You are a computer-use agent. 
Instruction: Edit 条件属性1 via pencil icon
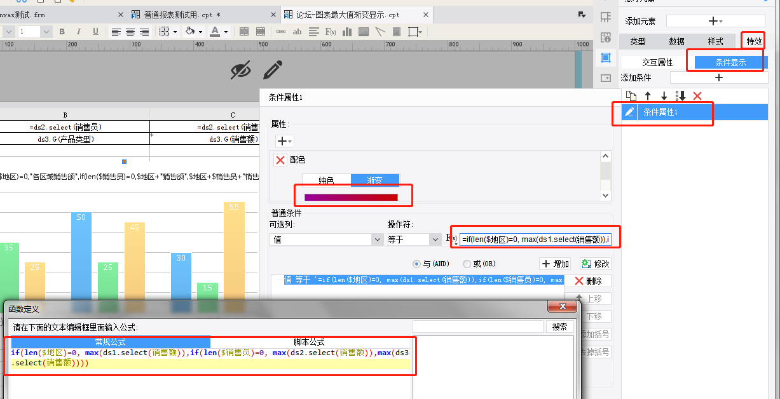[x=629, y=112]
